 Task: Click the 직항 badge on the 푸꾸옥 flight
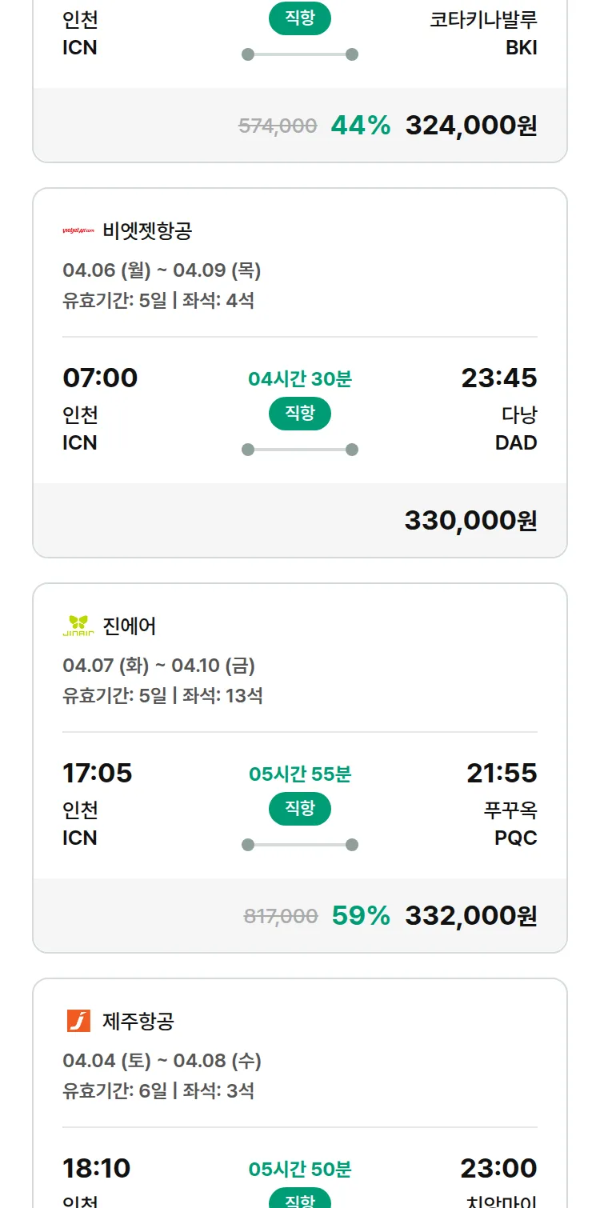tap(300, 809)
